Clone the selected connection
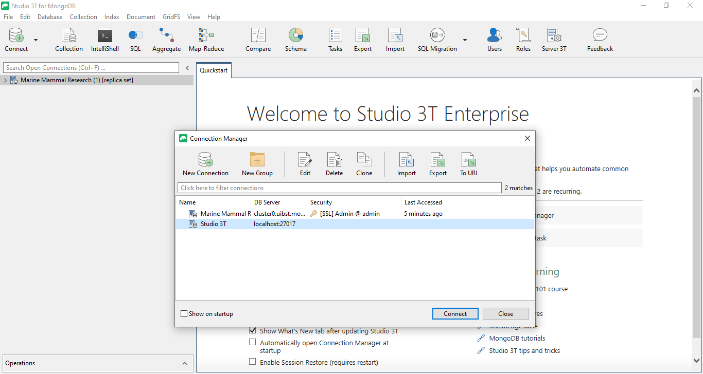This screenshot has width=703, height=374. 364,163
